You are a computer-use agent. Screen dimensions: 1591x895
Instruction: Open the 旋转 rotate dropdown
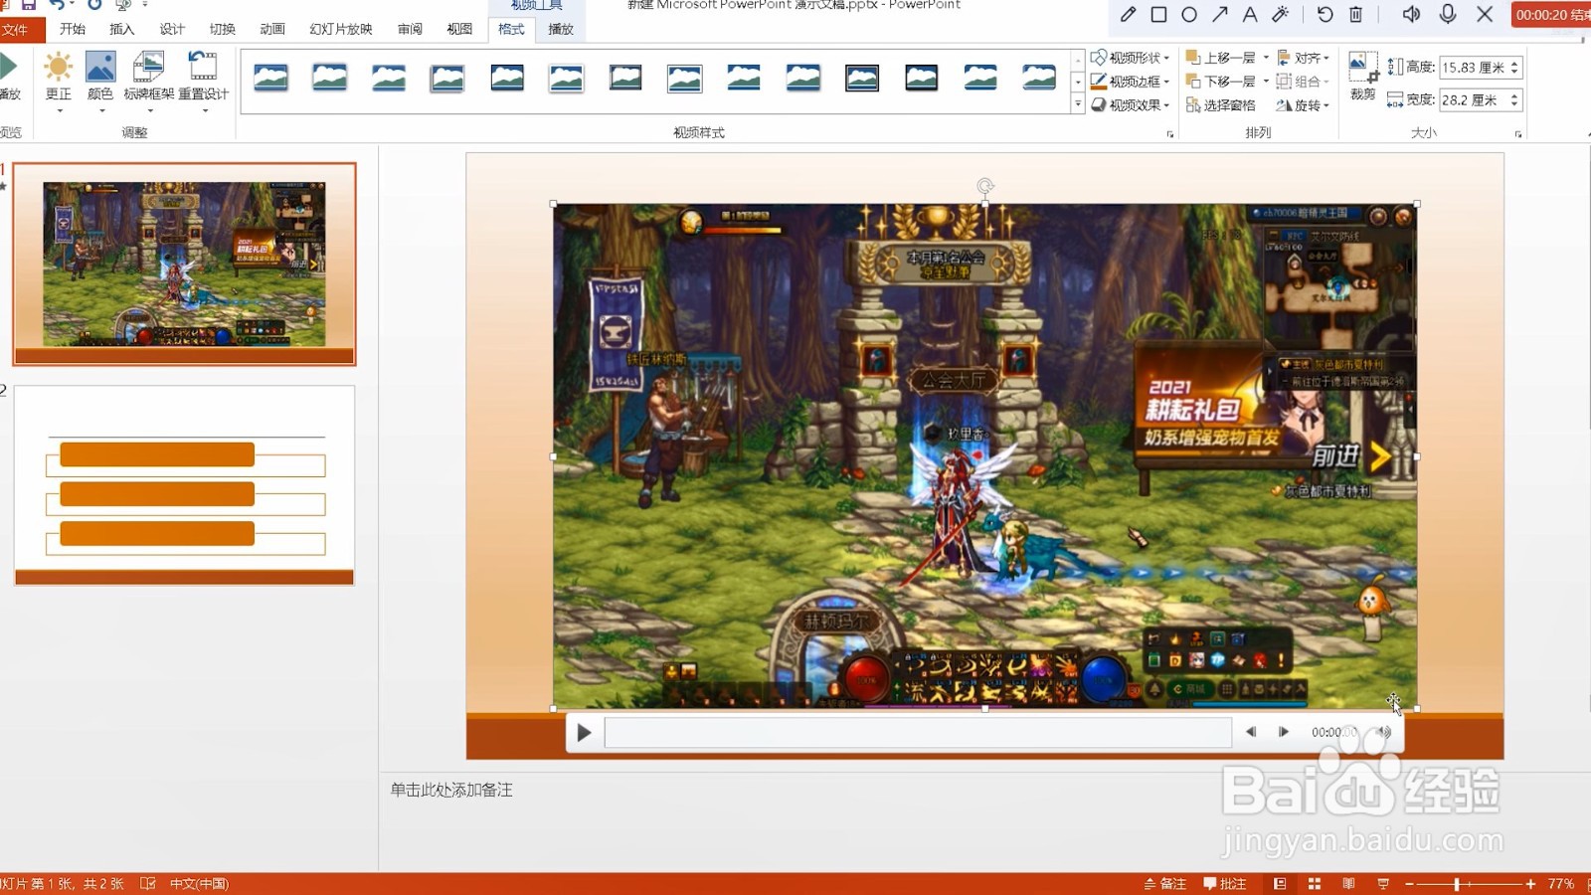(x=1304, y=104)
